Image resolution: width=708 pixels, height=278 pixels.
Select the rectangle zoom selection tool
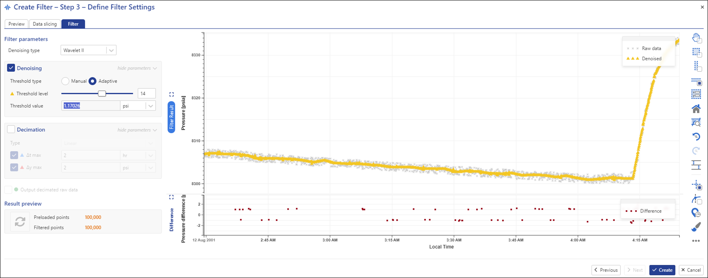point(696,52)
